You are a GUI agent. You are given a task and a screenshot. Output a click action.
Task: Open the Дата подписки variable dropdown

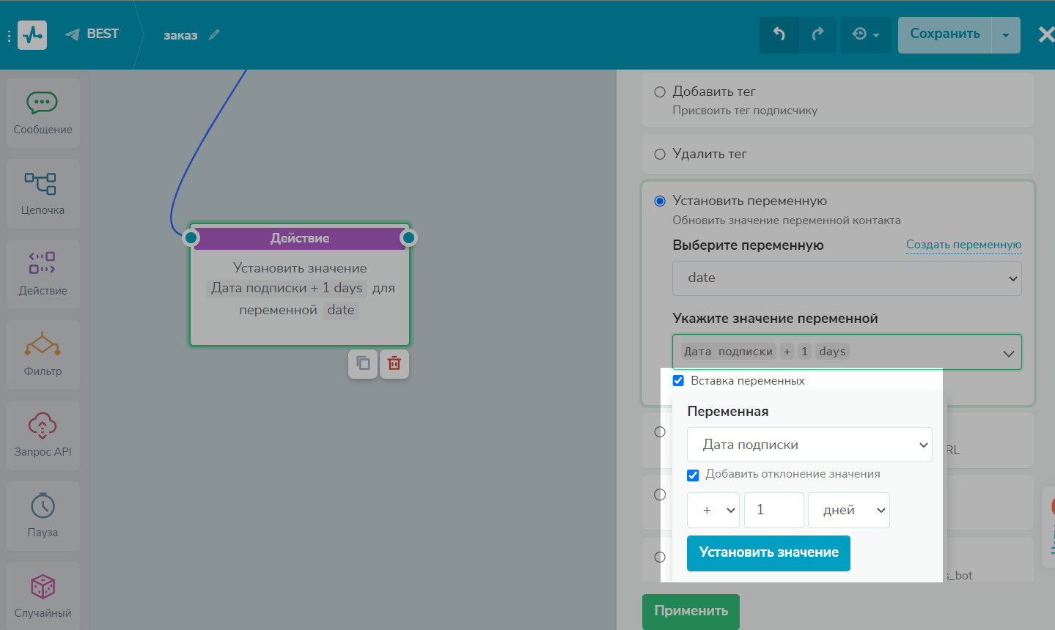click(809, 445)
